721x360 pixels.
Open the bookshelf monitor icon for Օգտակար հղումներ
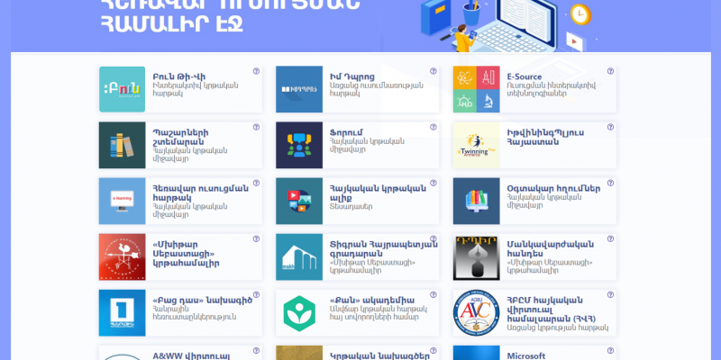[477, 201]
